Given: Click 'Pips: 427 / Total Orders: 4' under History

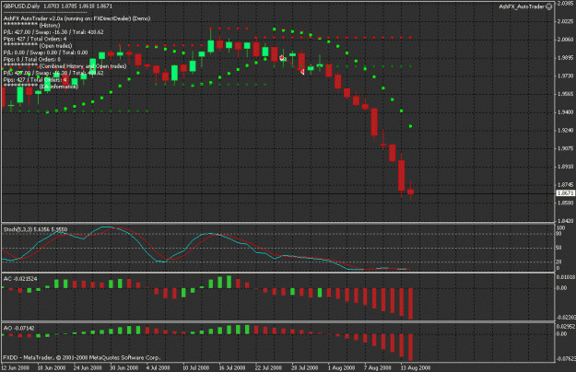Looking at the screenshot, I should (x=35, y=39).
